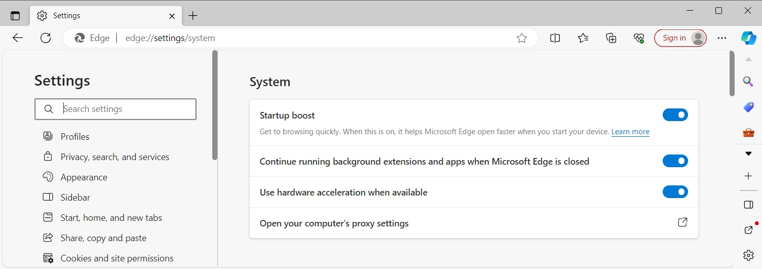Select the Settings browser tab
Viewport: 762px width, 269px height.
tap(105, 16)
